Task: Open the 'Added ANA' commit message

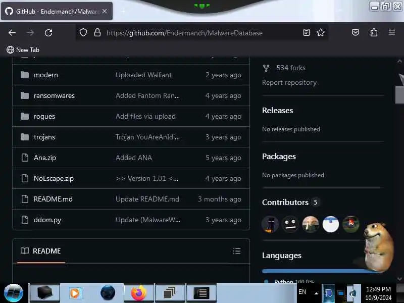Action: 134,158
